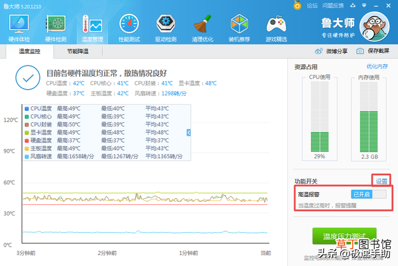Click the status checkmark circle icon
The height and width of the screenshot is (266, 398).
pos(28,78)
